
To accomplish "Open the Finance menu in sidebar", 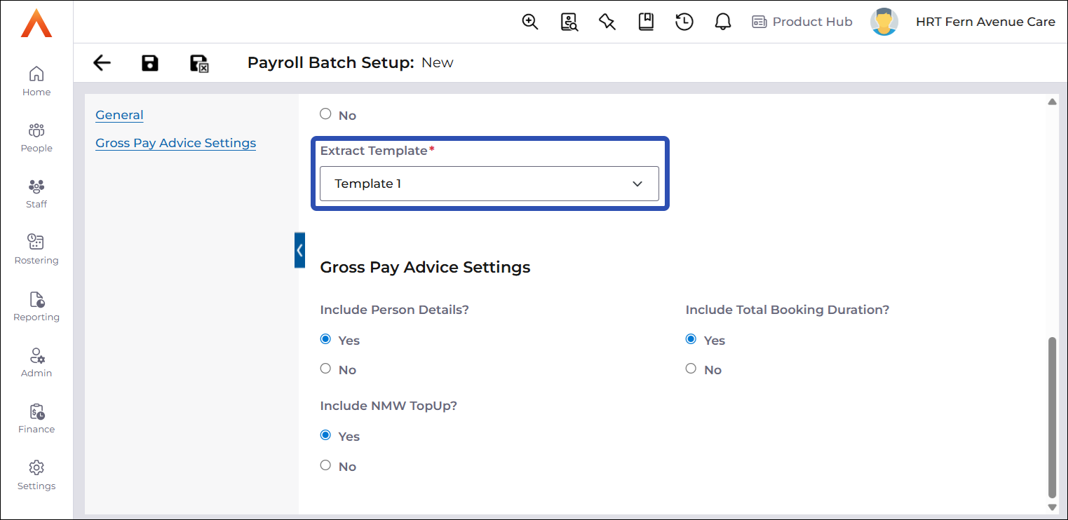I will [x=36, y=418].
